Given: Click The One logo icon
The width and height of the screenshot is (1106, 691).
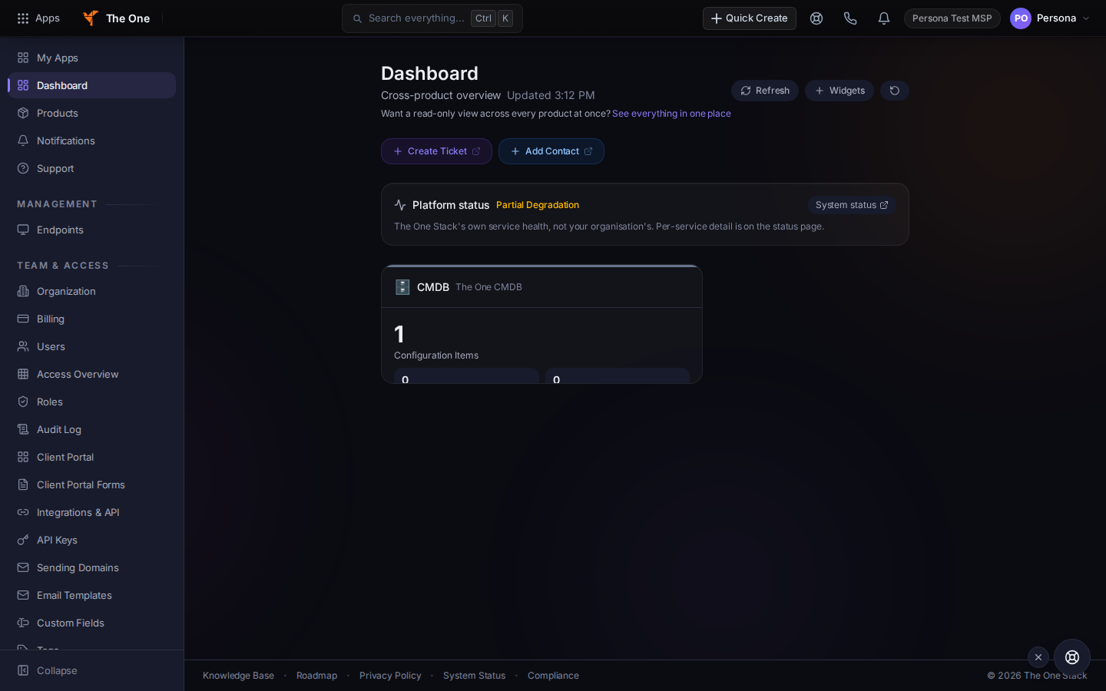Looking at the screenshot, I should (91, 18).
